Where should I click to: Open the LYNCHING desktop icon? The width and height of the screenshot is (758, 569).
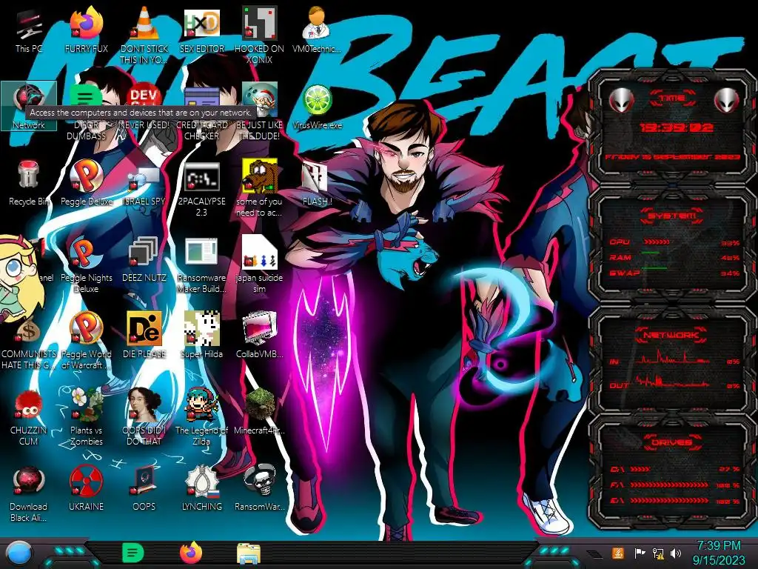pos(202,488)
